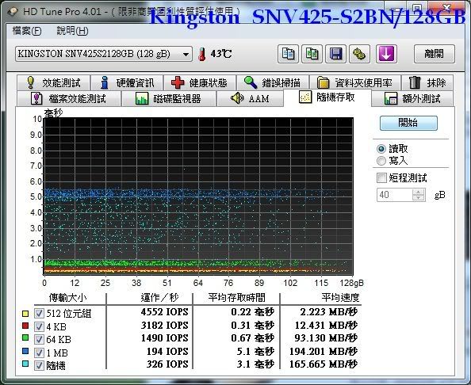471x385 pixels.
Task: Click the 離開 exit button
Action: pyautogui.click(x=434, y=54)
